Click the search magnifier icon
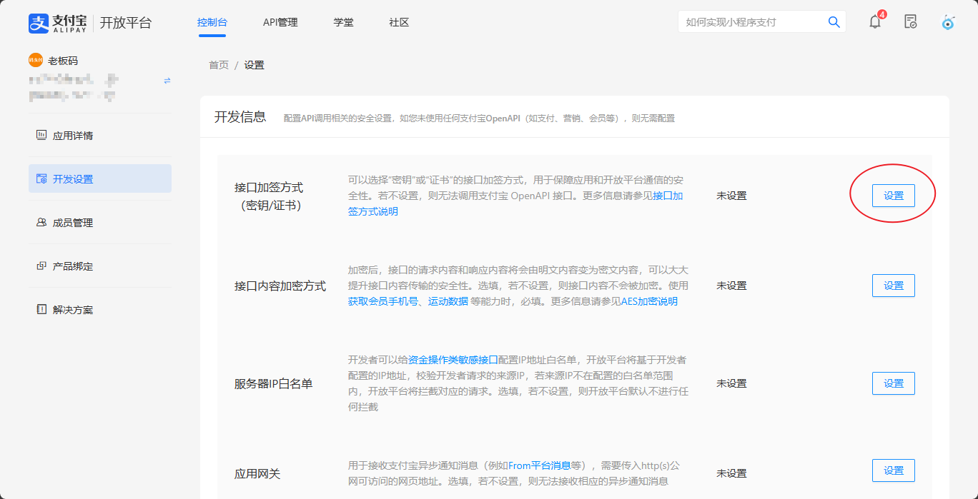 pyautogui.click(x=834, y=22)
